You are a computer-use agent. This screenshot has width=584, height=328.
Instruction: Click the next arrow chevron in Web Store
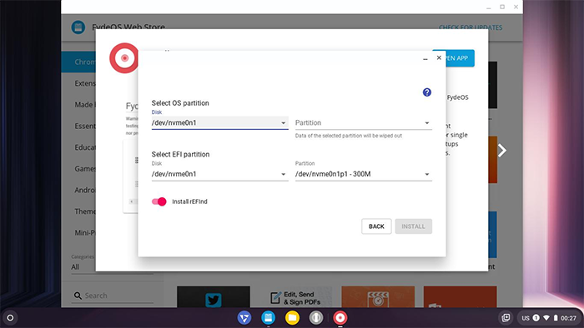[x=501, y=151]
